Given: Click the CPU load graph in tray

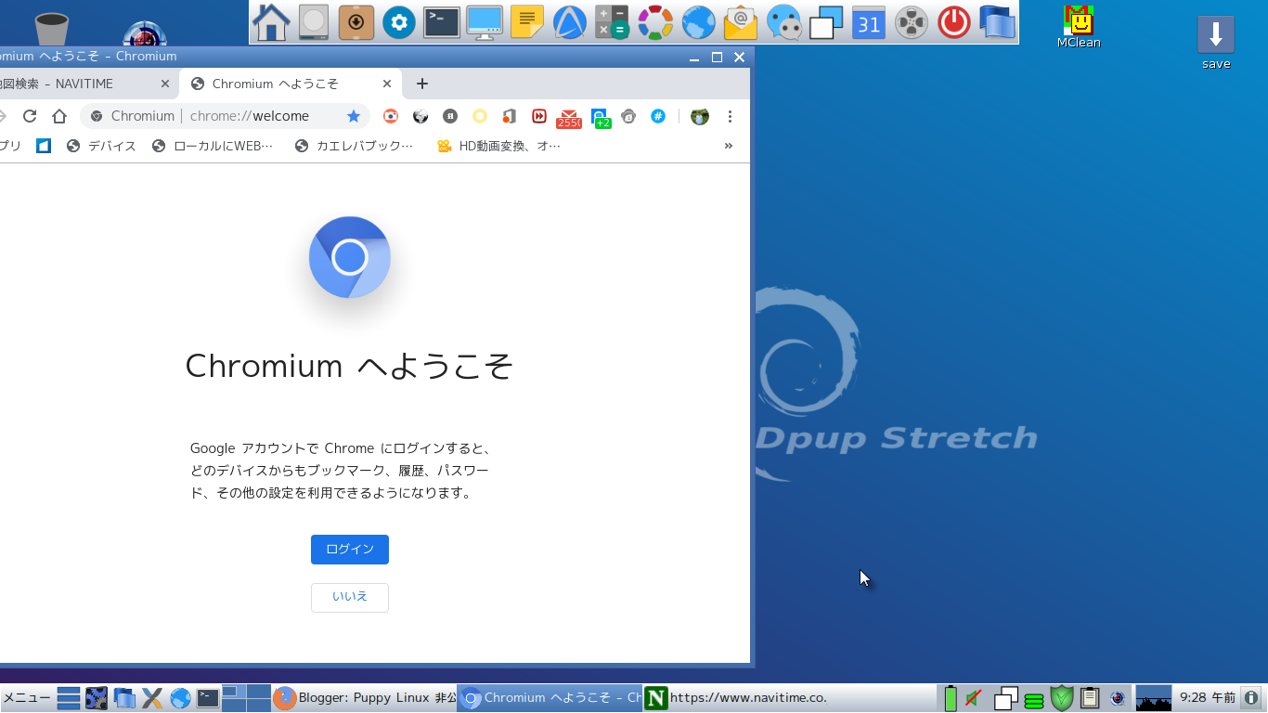Looking at the screenshot, I should pos(1154,697).
